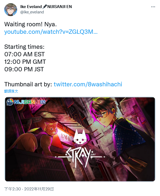Click the NIJISANJI EN logo in the thumbnail
Screen dimensions: 160x196
point(26,102)
